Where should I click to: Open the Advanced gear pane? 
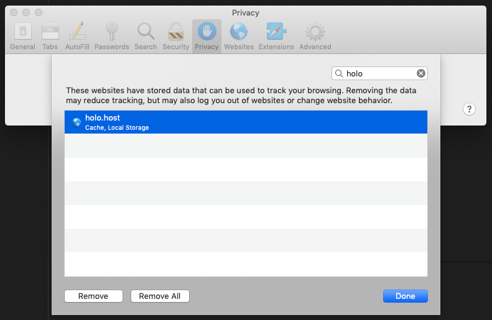315,35
